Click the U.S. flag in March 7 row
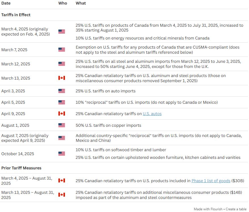The height and width of the screenshot is (212, 249). [62, 50]
